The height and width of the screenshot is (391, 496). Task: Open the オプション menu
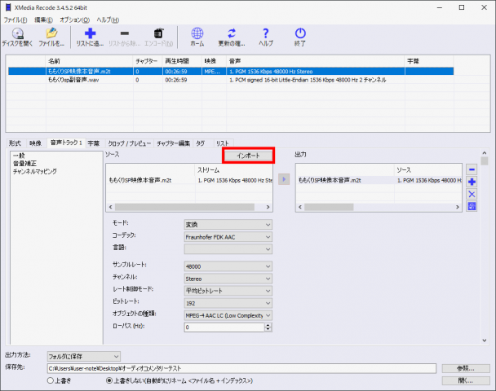74,20
